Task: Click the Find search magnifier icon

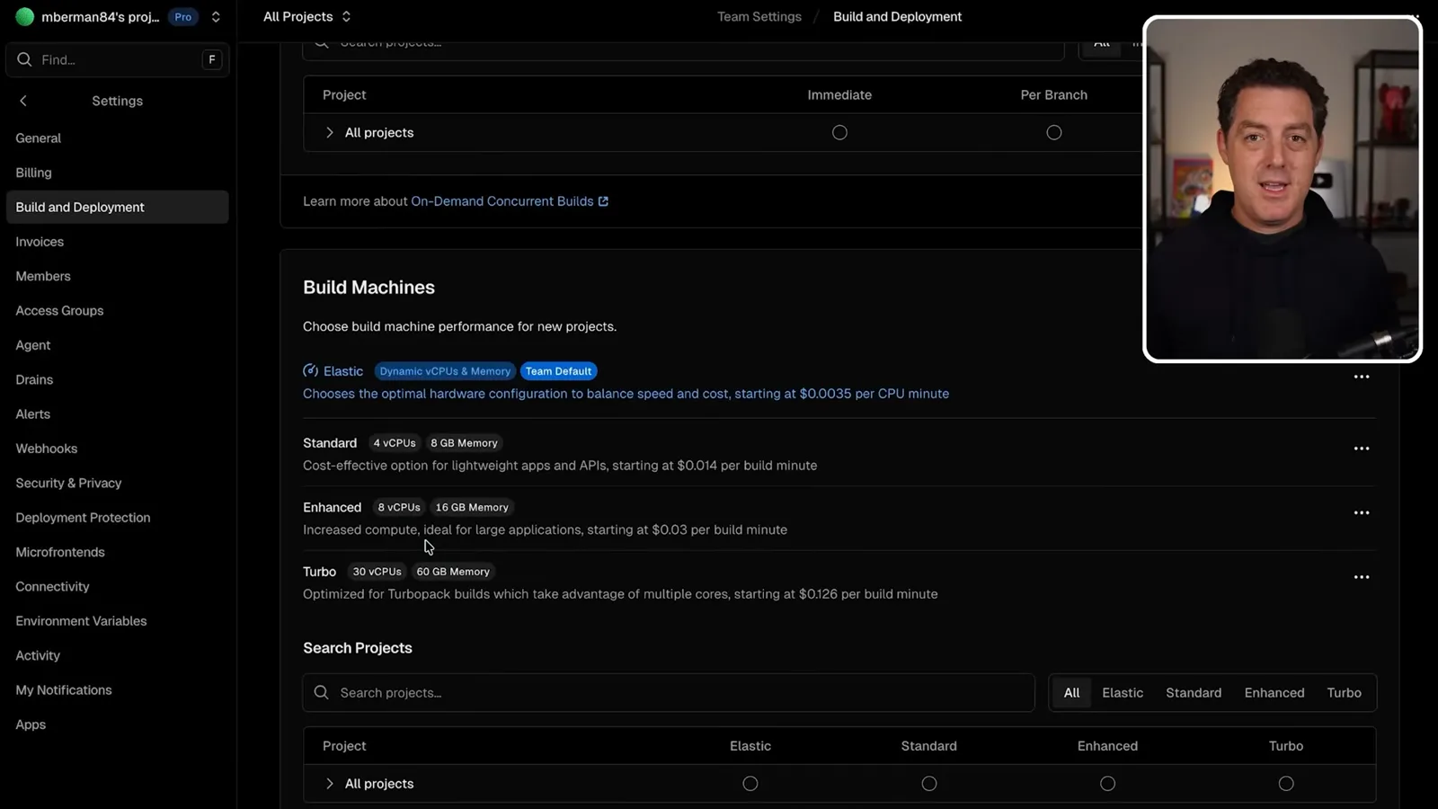Action: (24, 59)
